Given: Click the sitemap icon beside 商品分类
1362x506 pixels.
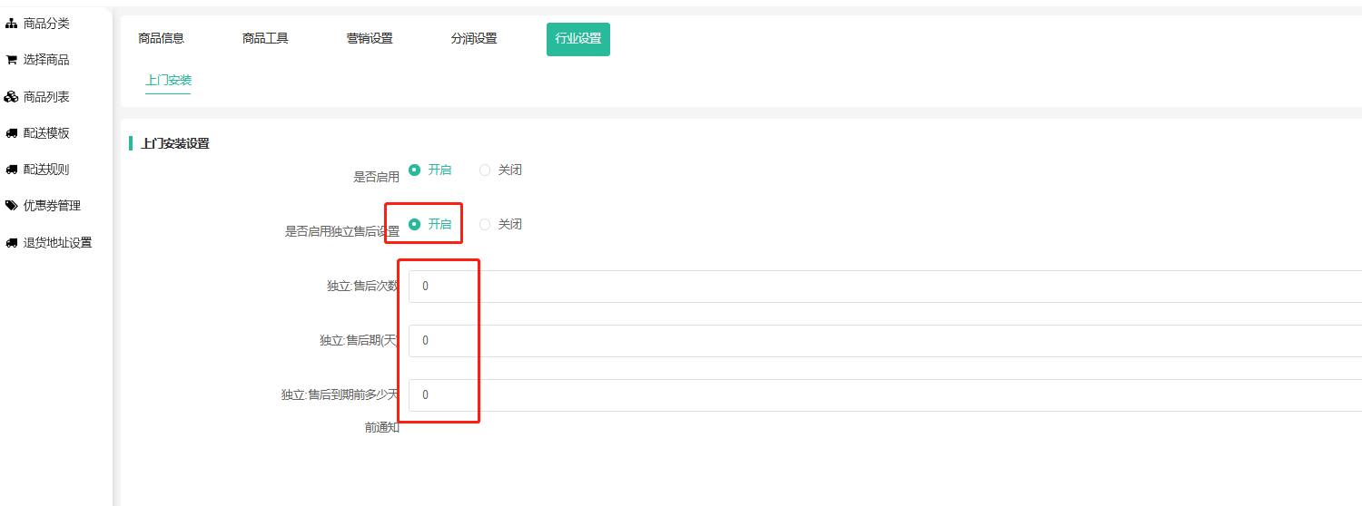Looking at the screenshot, I should pyautogui.click(x=12, y=24).
